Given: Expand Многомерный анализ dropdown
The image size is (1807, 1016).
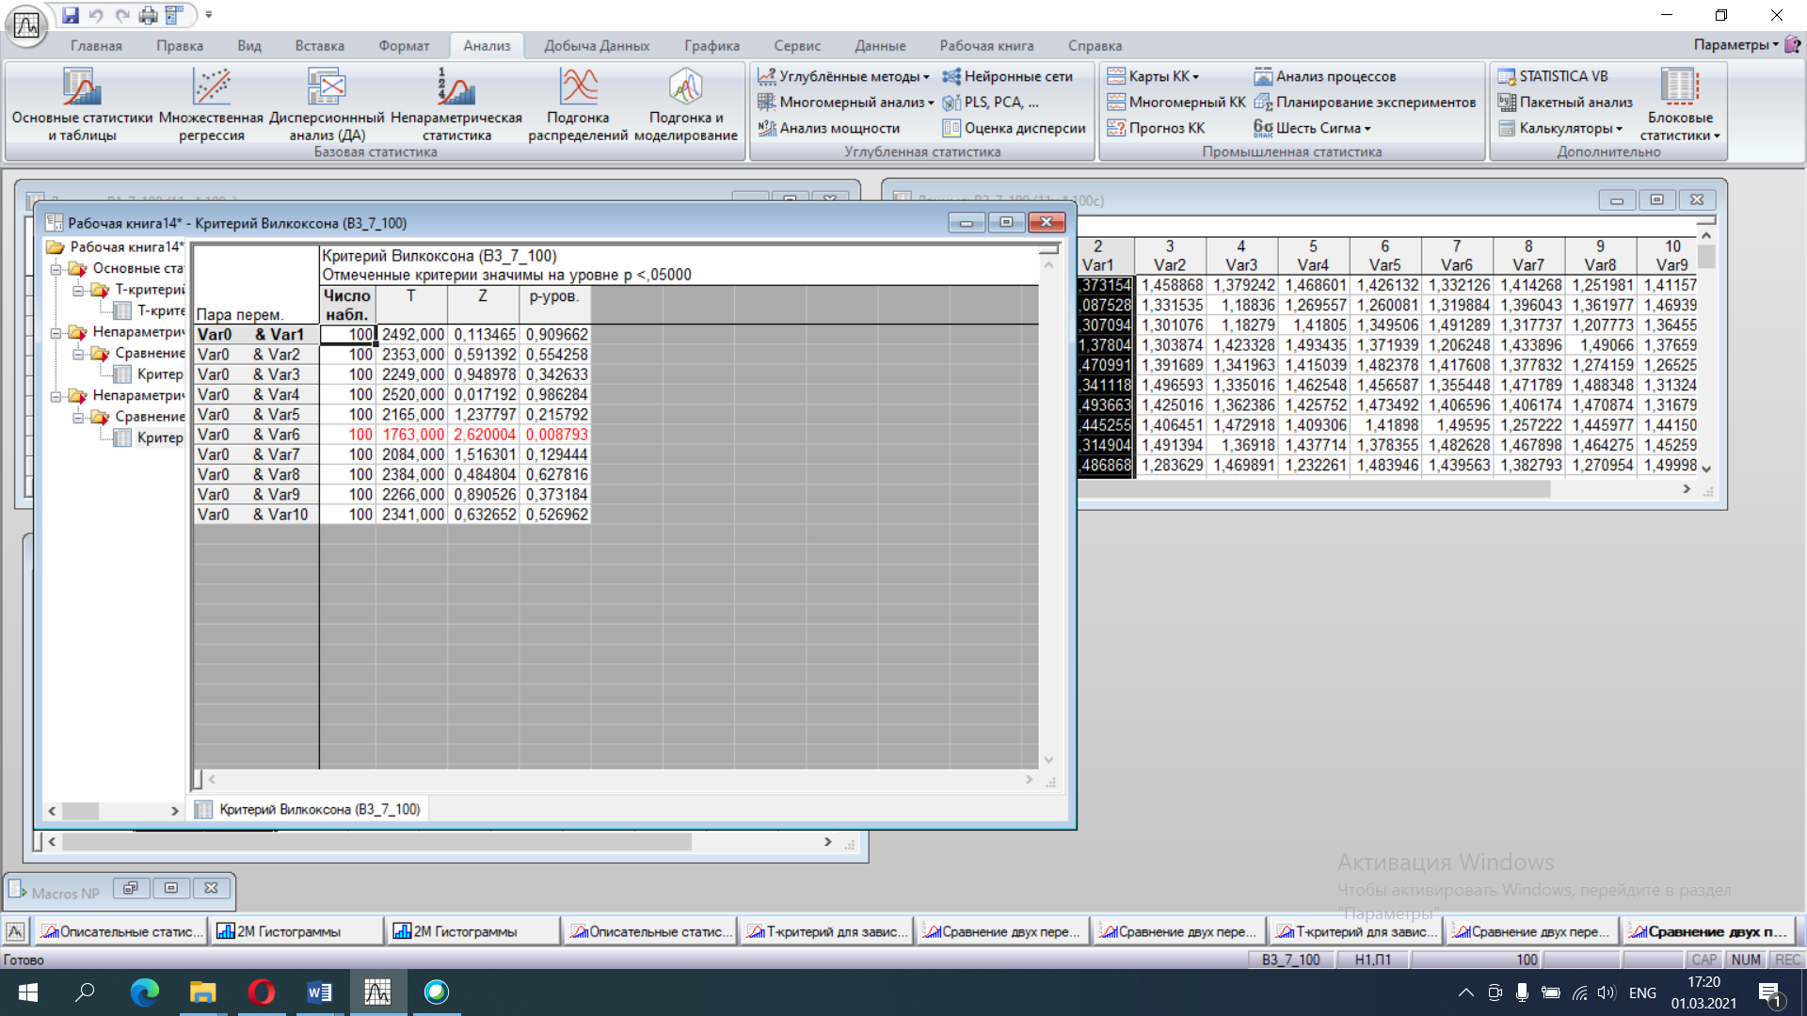Looking at the screenshot, I should click(x=846, y=102).
